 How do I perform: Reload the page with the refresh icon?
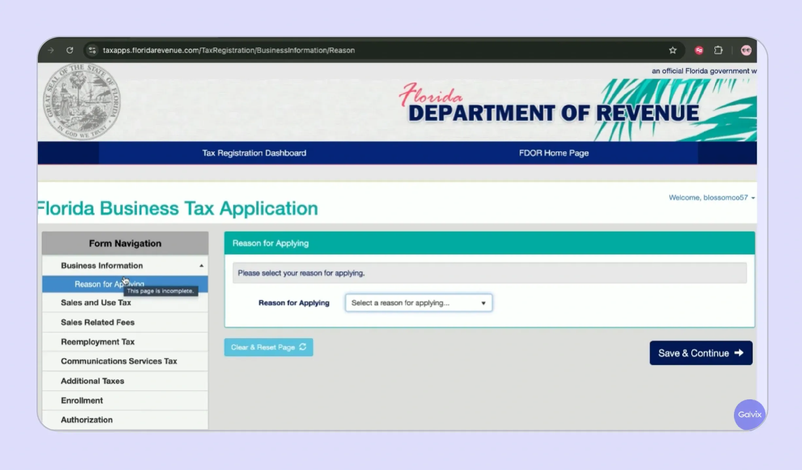[69, 50]
